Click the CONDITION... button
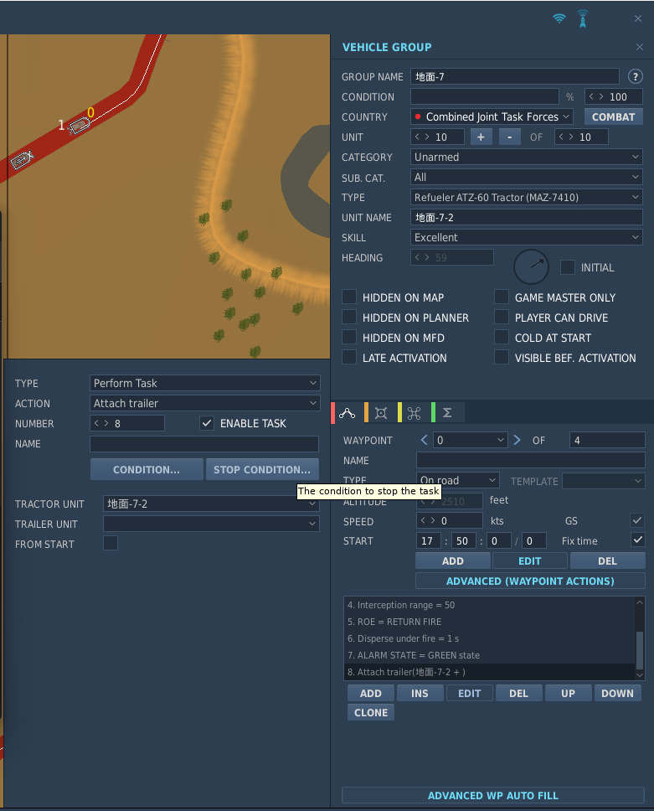 tap(147, 470)
